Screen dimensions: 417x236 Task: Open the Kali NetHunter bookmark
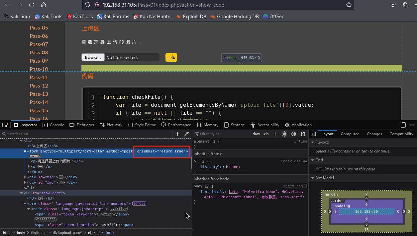pyautogui.click(x=153, y=16)
